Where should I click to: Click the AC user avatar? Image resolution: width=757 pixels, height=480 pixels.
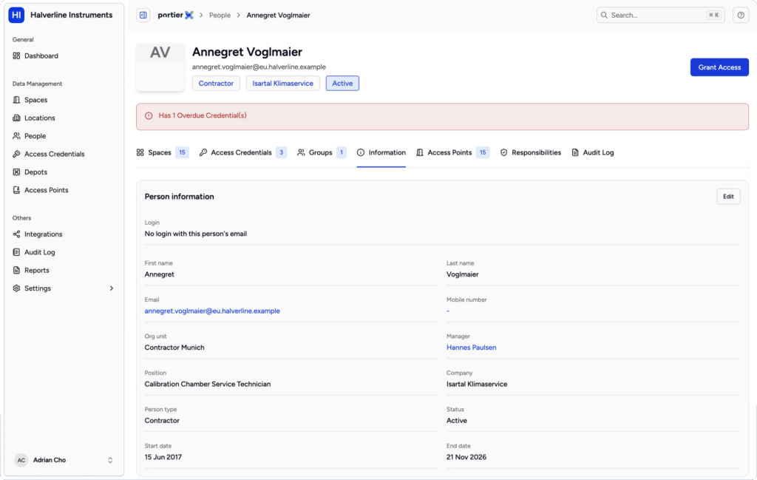(21, 460)
